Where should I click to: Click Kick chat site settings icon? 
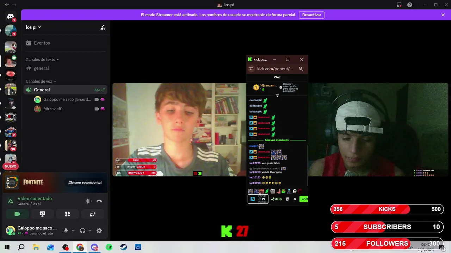tap(251, 69)
